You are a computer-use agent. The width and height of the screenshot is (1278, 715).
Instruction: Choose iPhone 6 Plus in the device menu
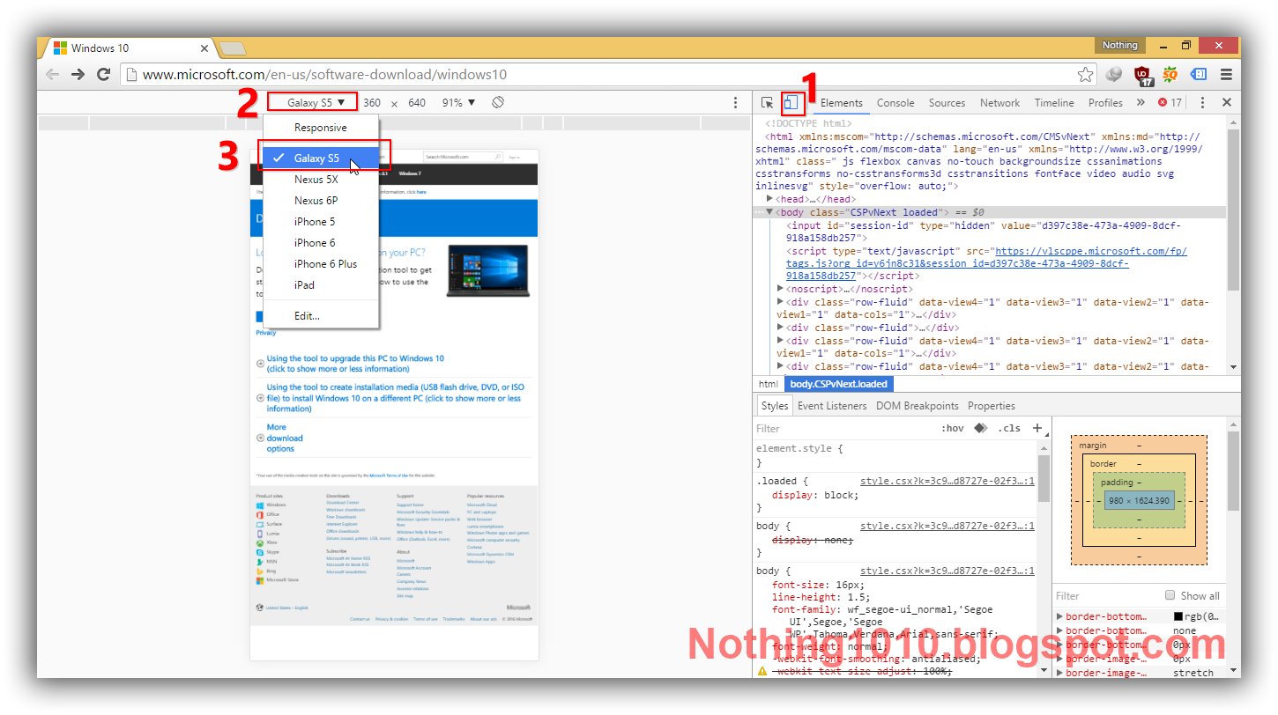tap(321, 264)
